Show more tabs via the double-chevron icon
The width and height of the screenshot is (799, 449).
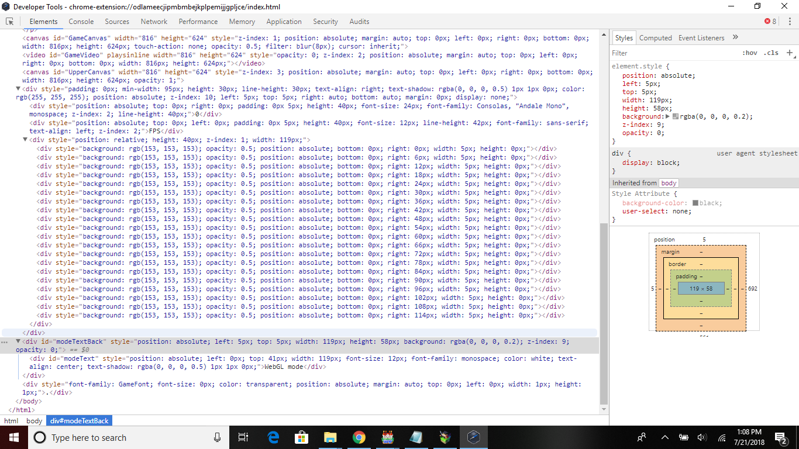tap(735, 37)
